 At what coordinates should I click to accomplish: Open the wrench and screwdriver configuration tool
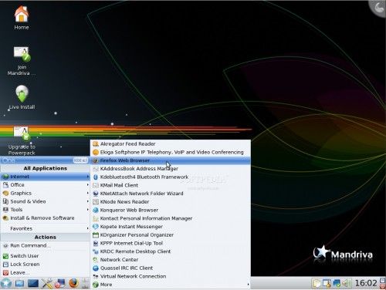(47, 284)
